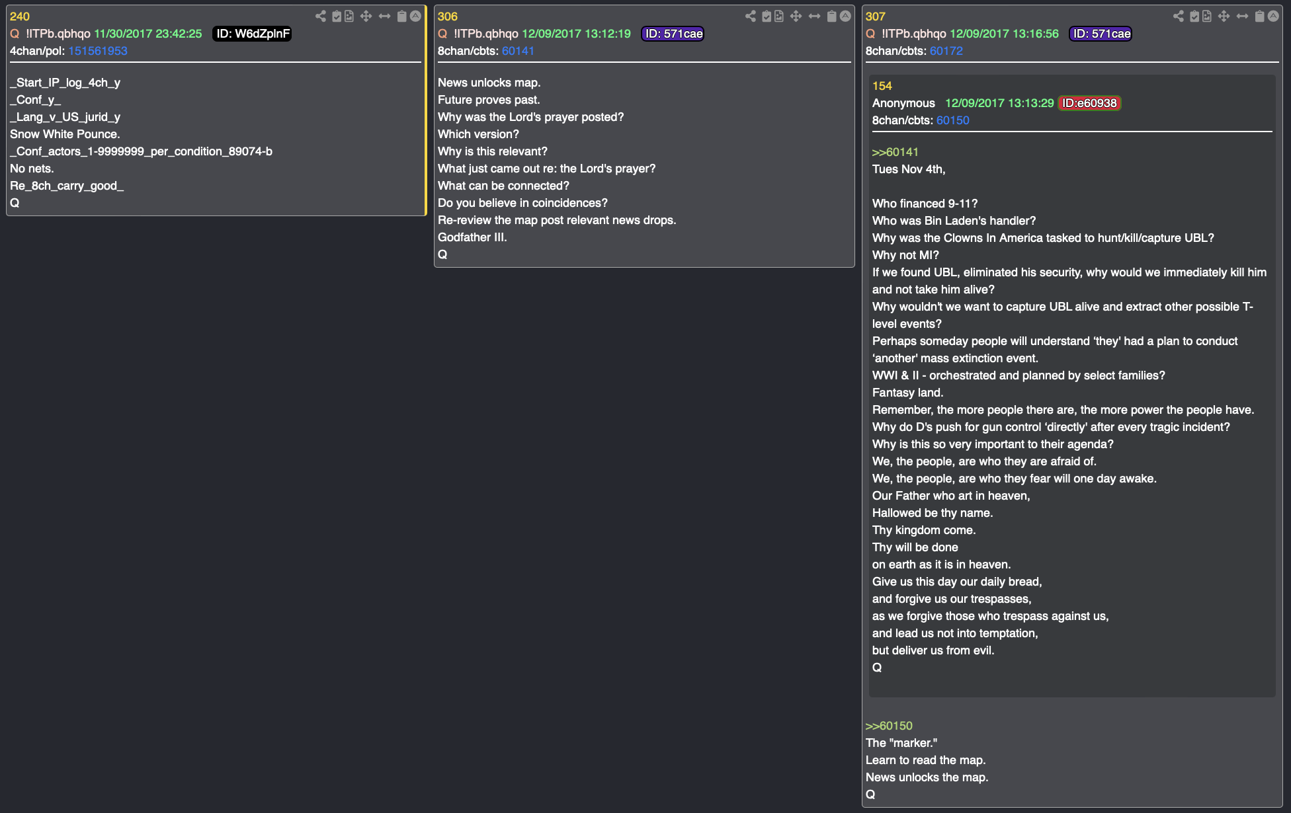Click horizontal width arrows on post 240

(384, 16)
